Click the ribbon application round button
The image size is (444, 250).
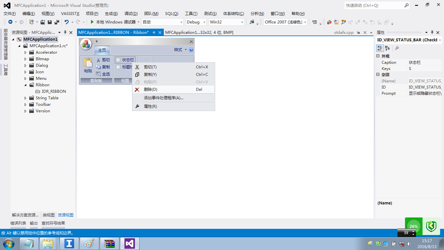(86, 44)
